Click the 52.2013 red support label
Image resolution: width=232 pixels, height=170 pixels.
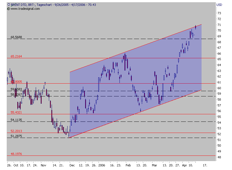[16, 131]
